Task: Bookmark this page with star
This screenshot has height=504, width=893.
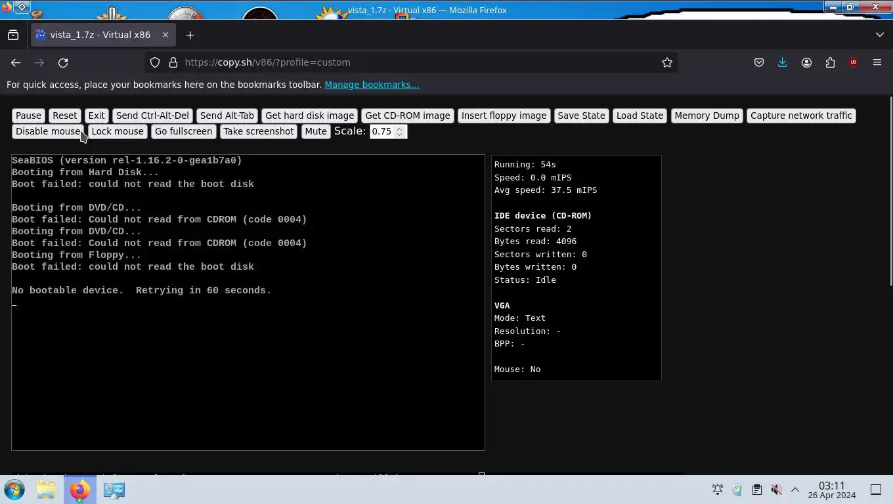Action: click(667, 62)
